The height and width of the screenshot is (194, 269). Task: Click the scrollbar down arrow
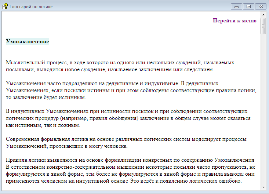(x=263, y=187)
